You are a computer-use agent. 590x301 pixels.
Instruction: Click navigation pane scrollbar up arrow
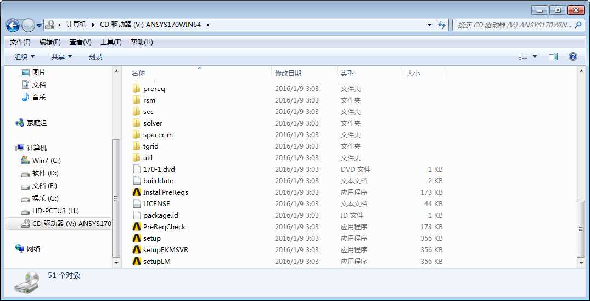click(x=116, y=71)
